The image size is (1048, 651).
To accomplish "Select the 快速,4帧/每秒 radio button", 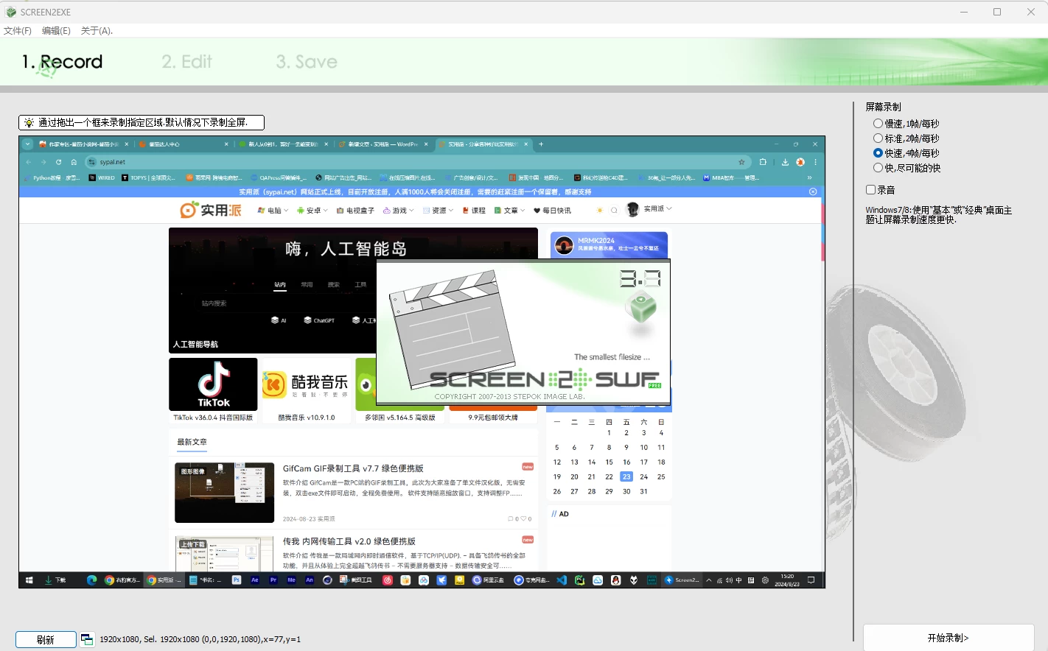I will pos(878,153).
